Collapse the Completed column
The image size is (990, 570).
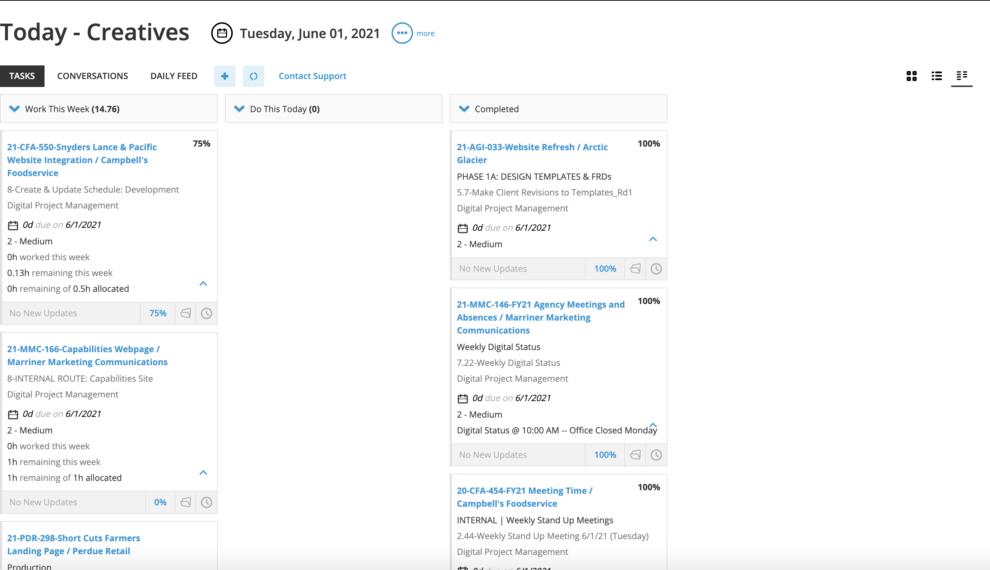point(464,109)
